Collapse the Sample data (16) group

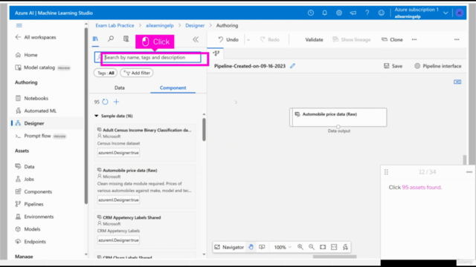[x=96, y=116]
